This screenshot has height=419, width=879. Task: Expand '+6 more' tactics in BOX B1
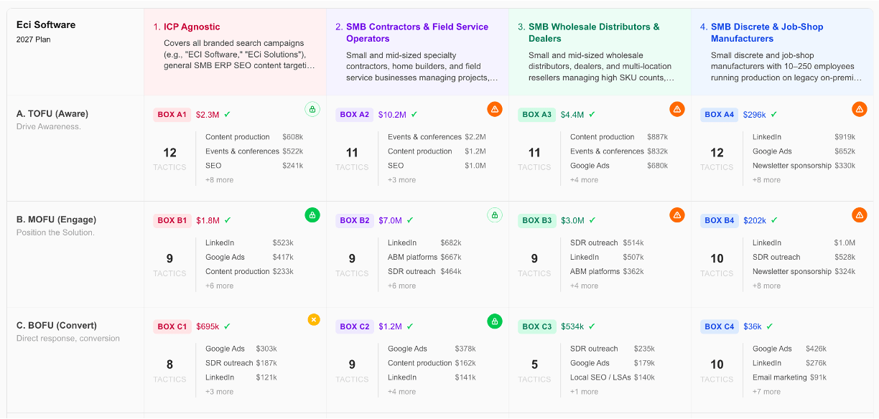tap(219, 286)
